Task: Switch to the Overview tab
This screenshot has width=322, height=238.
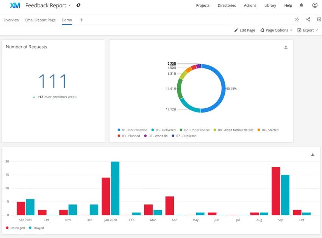Action: (x=11, y=20)
